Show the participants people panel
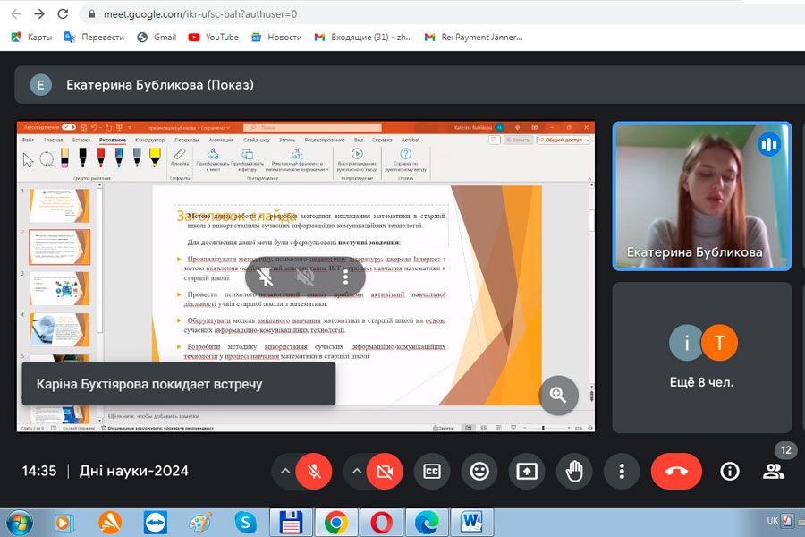The image size is (805, 537). [x=773, y=472]
